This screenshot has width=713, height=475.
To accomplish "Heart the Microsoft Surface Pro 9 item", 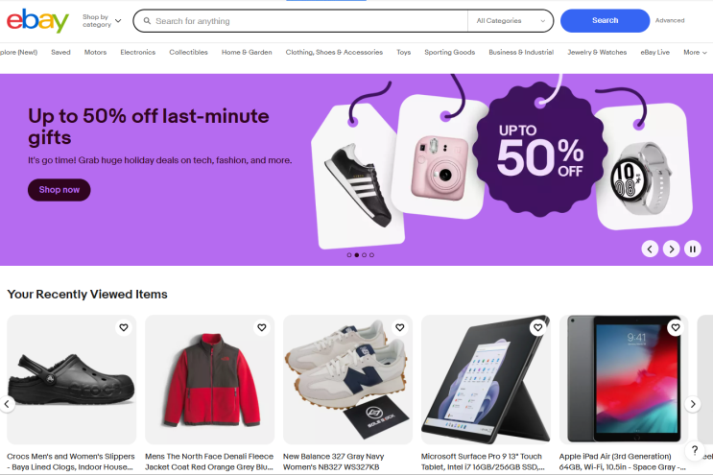I will (538, 327).
